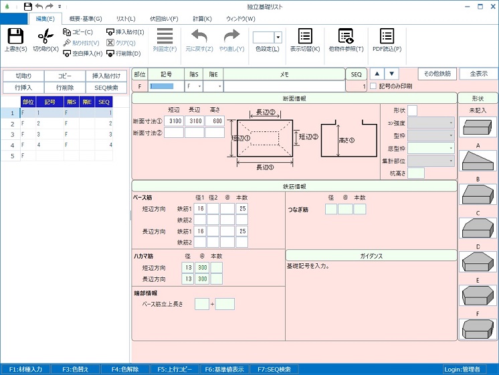The width and height of the screenshot is (499, 375).
Task: Select footing shape F thumbnail
Action: 478,329
